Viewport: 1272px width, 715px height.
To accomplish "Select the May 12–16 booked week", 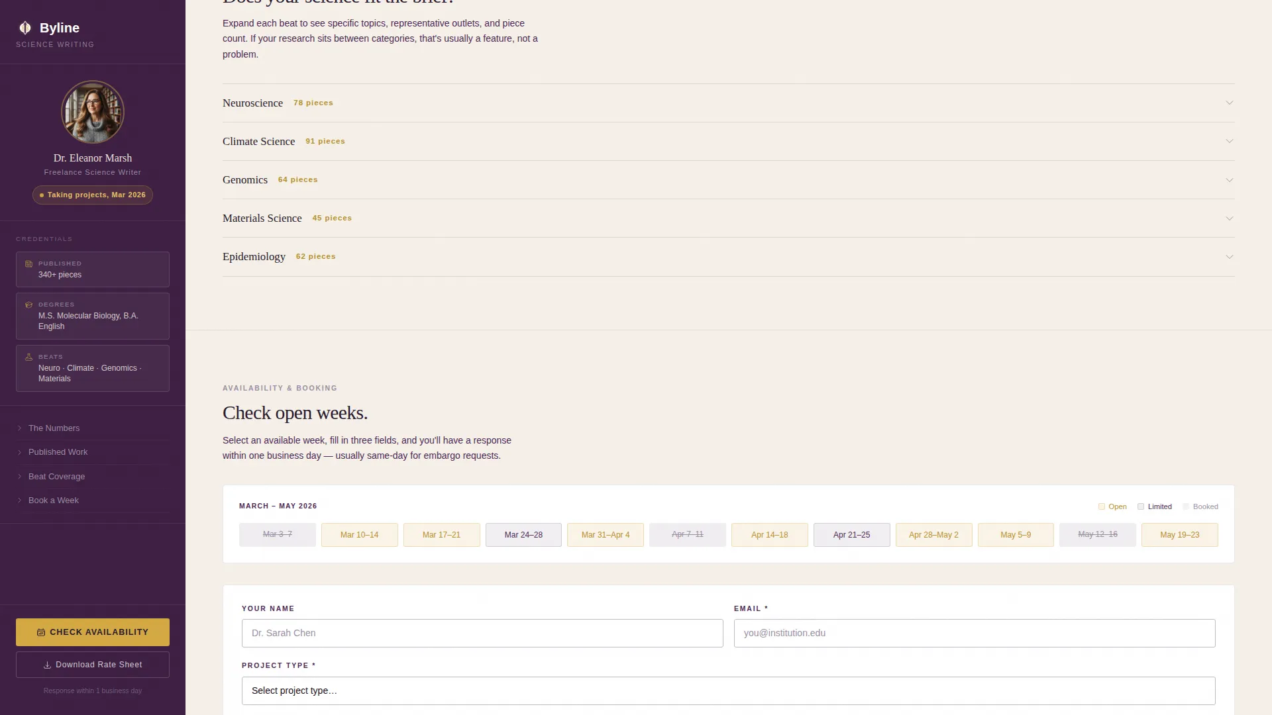I will click(x=1098, y=535).
